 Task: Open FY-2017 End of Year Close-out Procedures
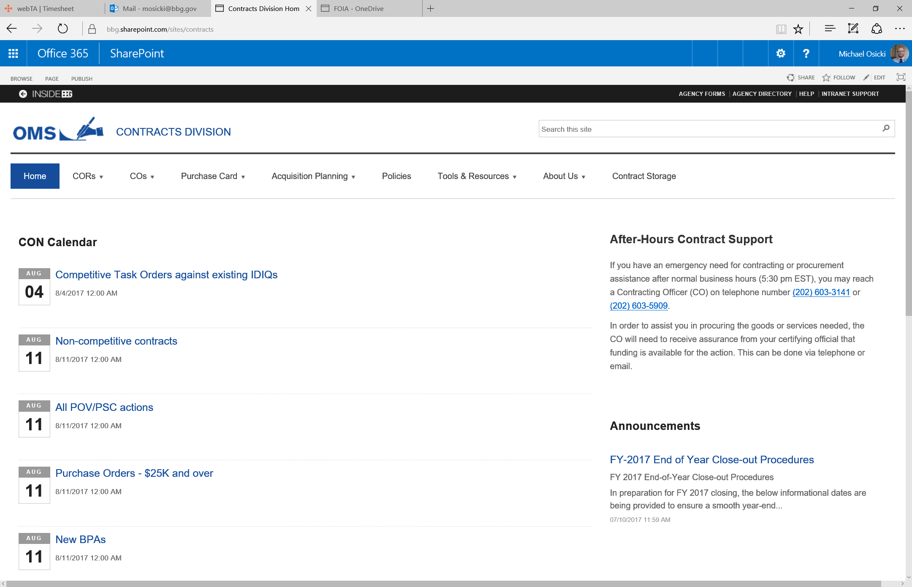[712, 460]
